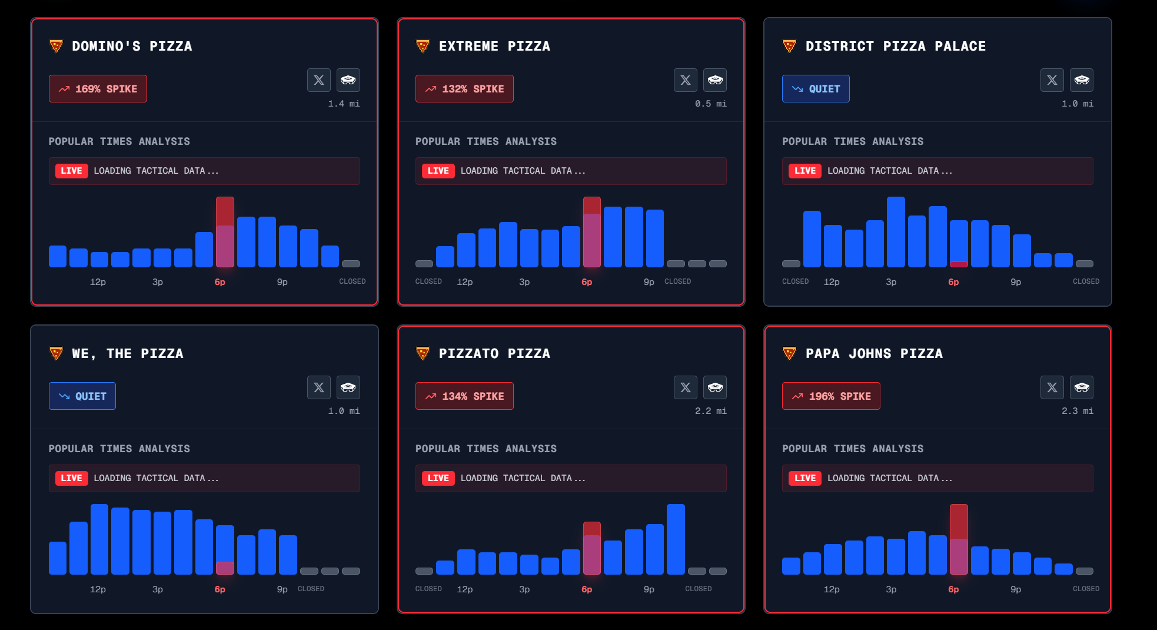Click the 2.3 mi distance on Papa Johns
The width and height of the screenshot is (1157, 630).
click(1078, 411)
